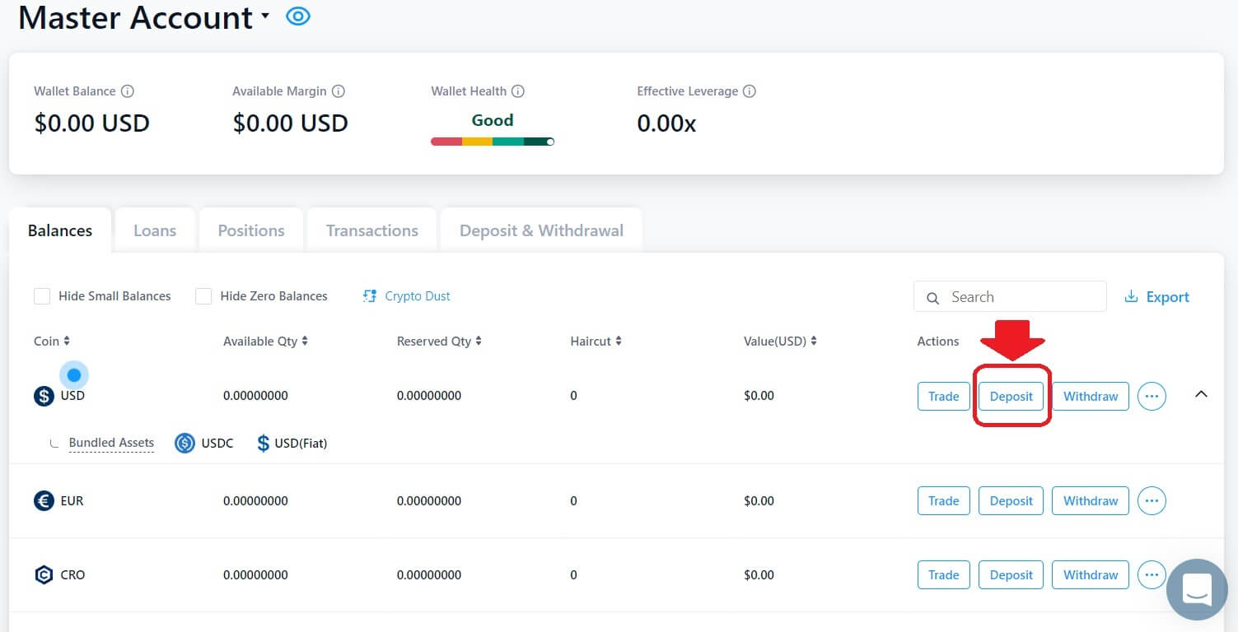The width and height of the screenshot is (1238, 632).
Task: Click the Wallet Health color bar
Action: pos(492,141)
